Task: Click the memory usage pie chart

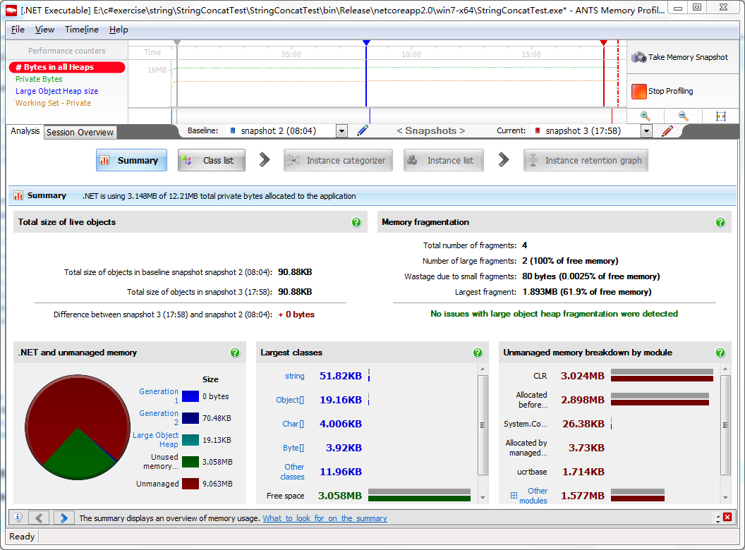Action: tap(78, 427)
